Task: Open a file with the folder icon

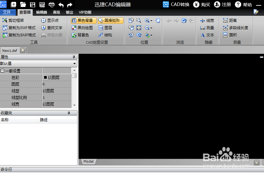Action: [x=23, y=4]
